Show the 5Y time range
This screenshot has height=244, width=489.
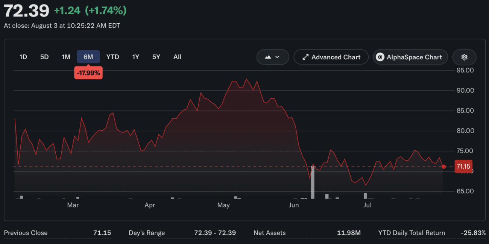click(156, 57)
